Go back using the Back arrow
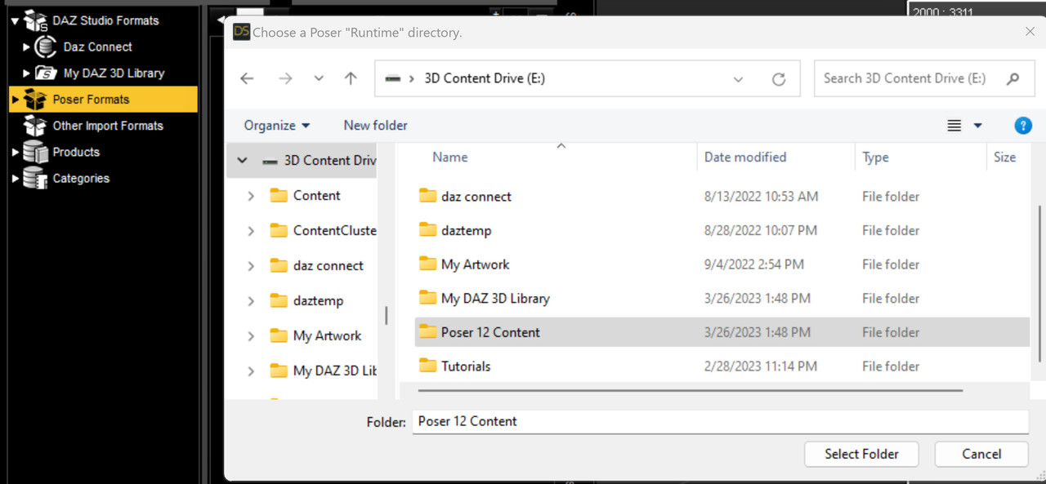This screenshot has width=1046, height=484. point(247,78)
